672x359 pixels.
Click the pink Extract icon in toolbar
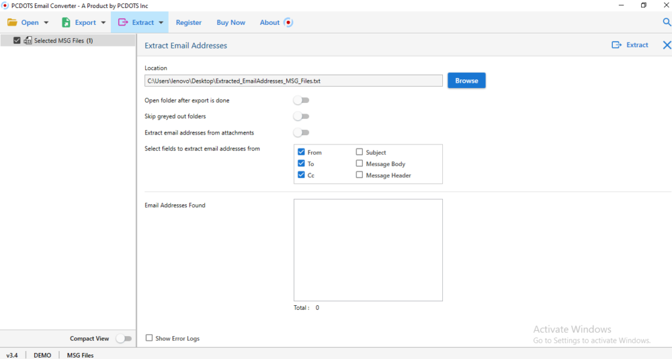(x=123, y=22)
